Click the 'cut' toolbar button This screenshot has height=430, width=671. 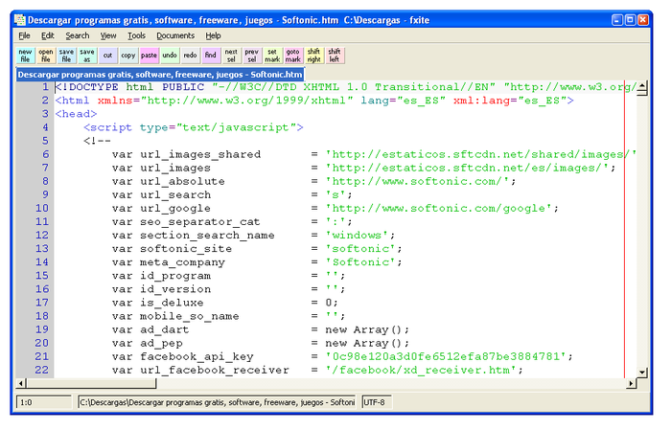[107, 56]
